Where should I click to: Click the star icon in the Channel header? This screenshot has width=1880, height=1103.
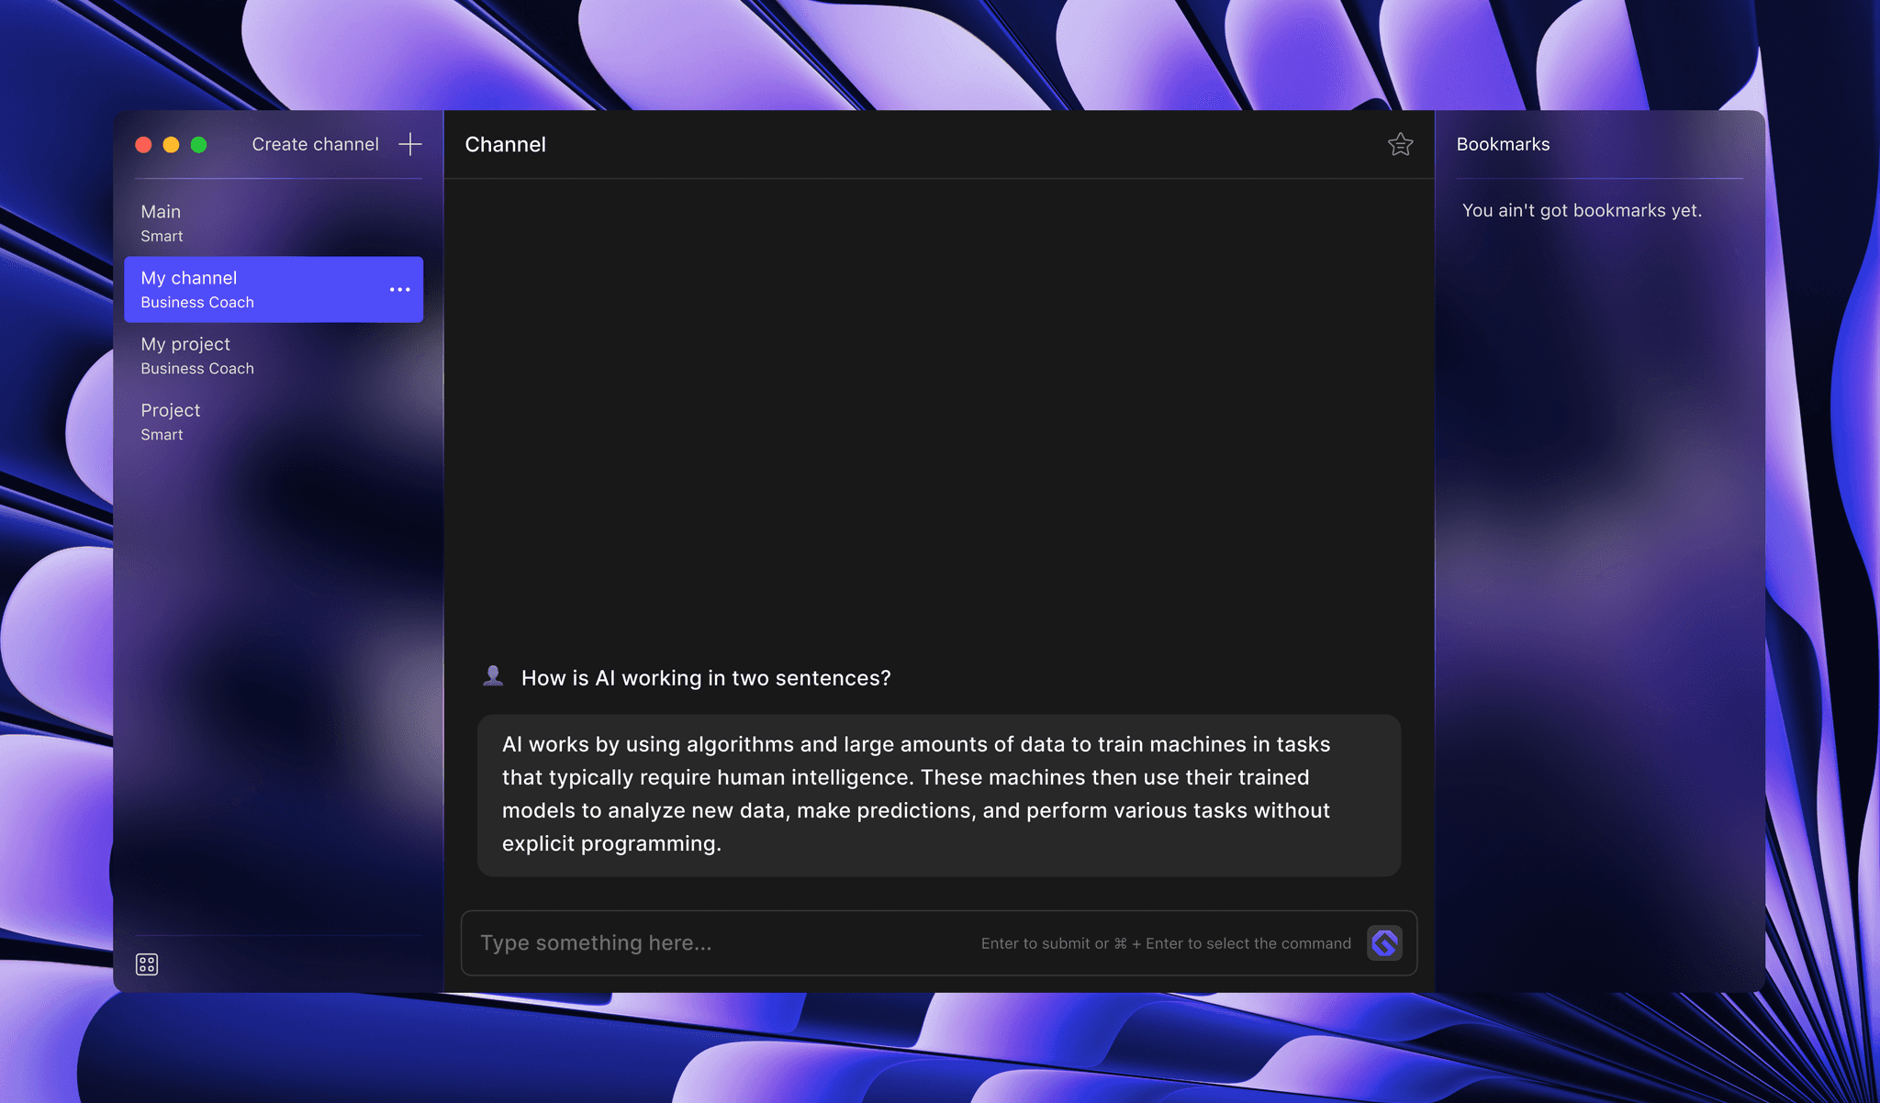(1400, 144)
